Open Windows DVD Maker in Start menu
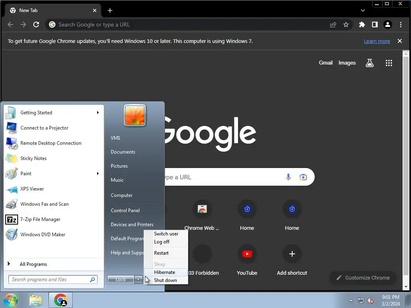Screen dimensions: 411x308 tap(54, 234)
